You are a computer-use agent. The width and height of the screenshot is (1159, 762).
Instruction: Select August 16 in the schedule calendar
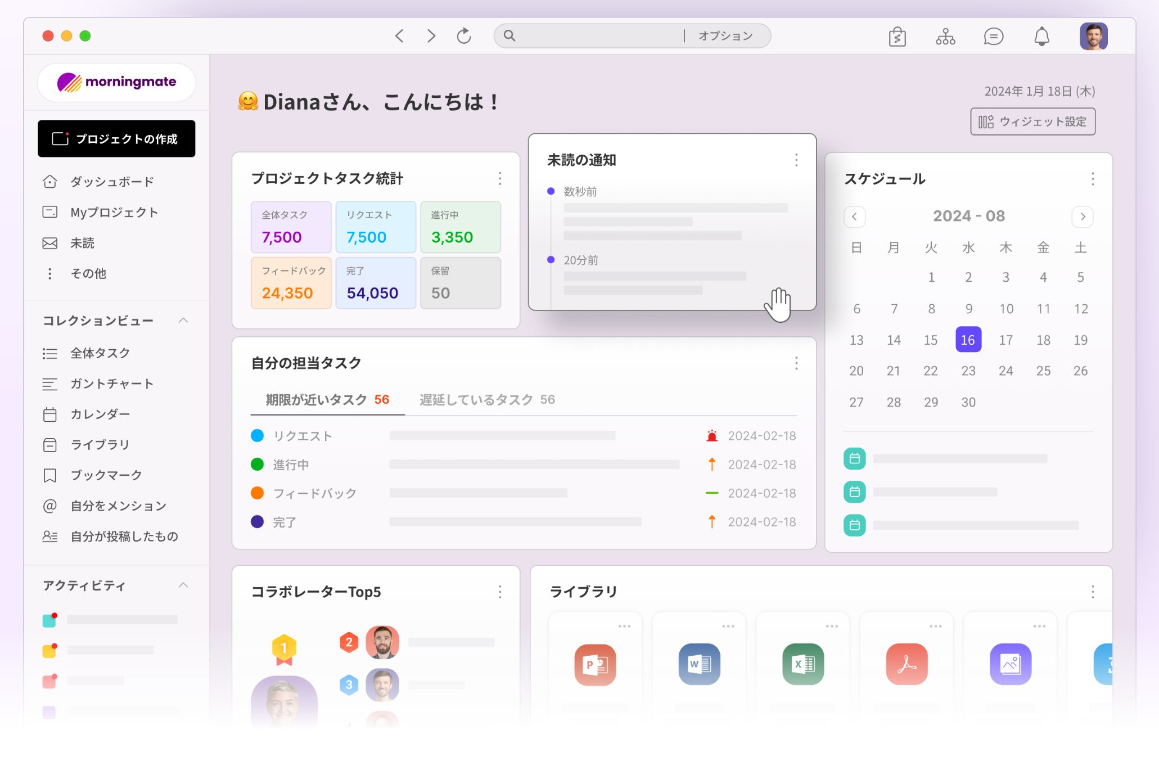[968, 340]
